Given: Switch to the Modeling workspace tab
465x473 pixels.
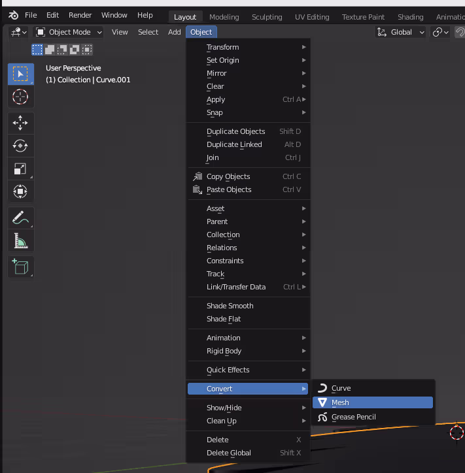Looking at the screenshot, I should [x=224, y=17].
